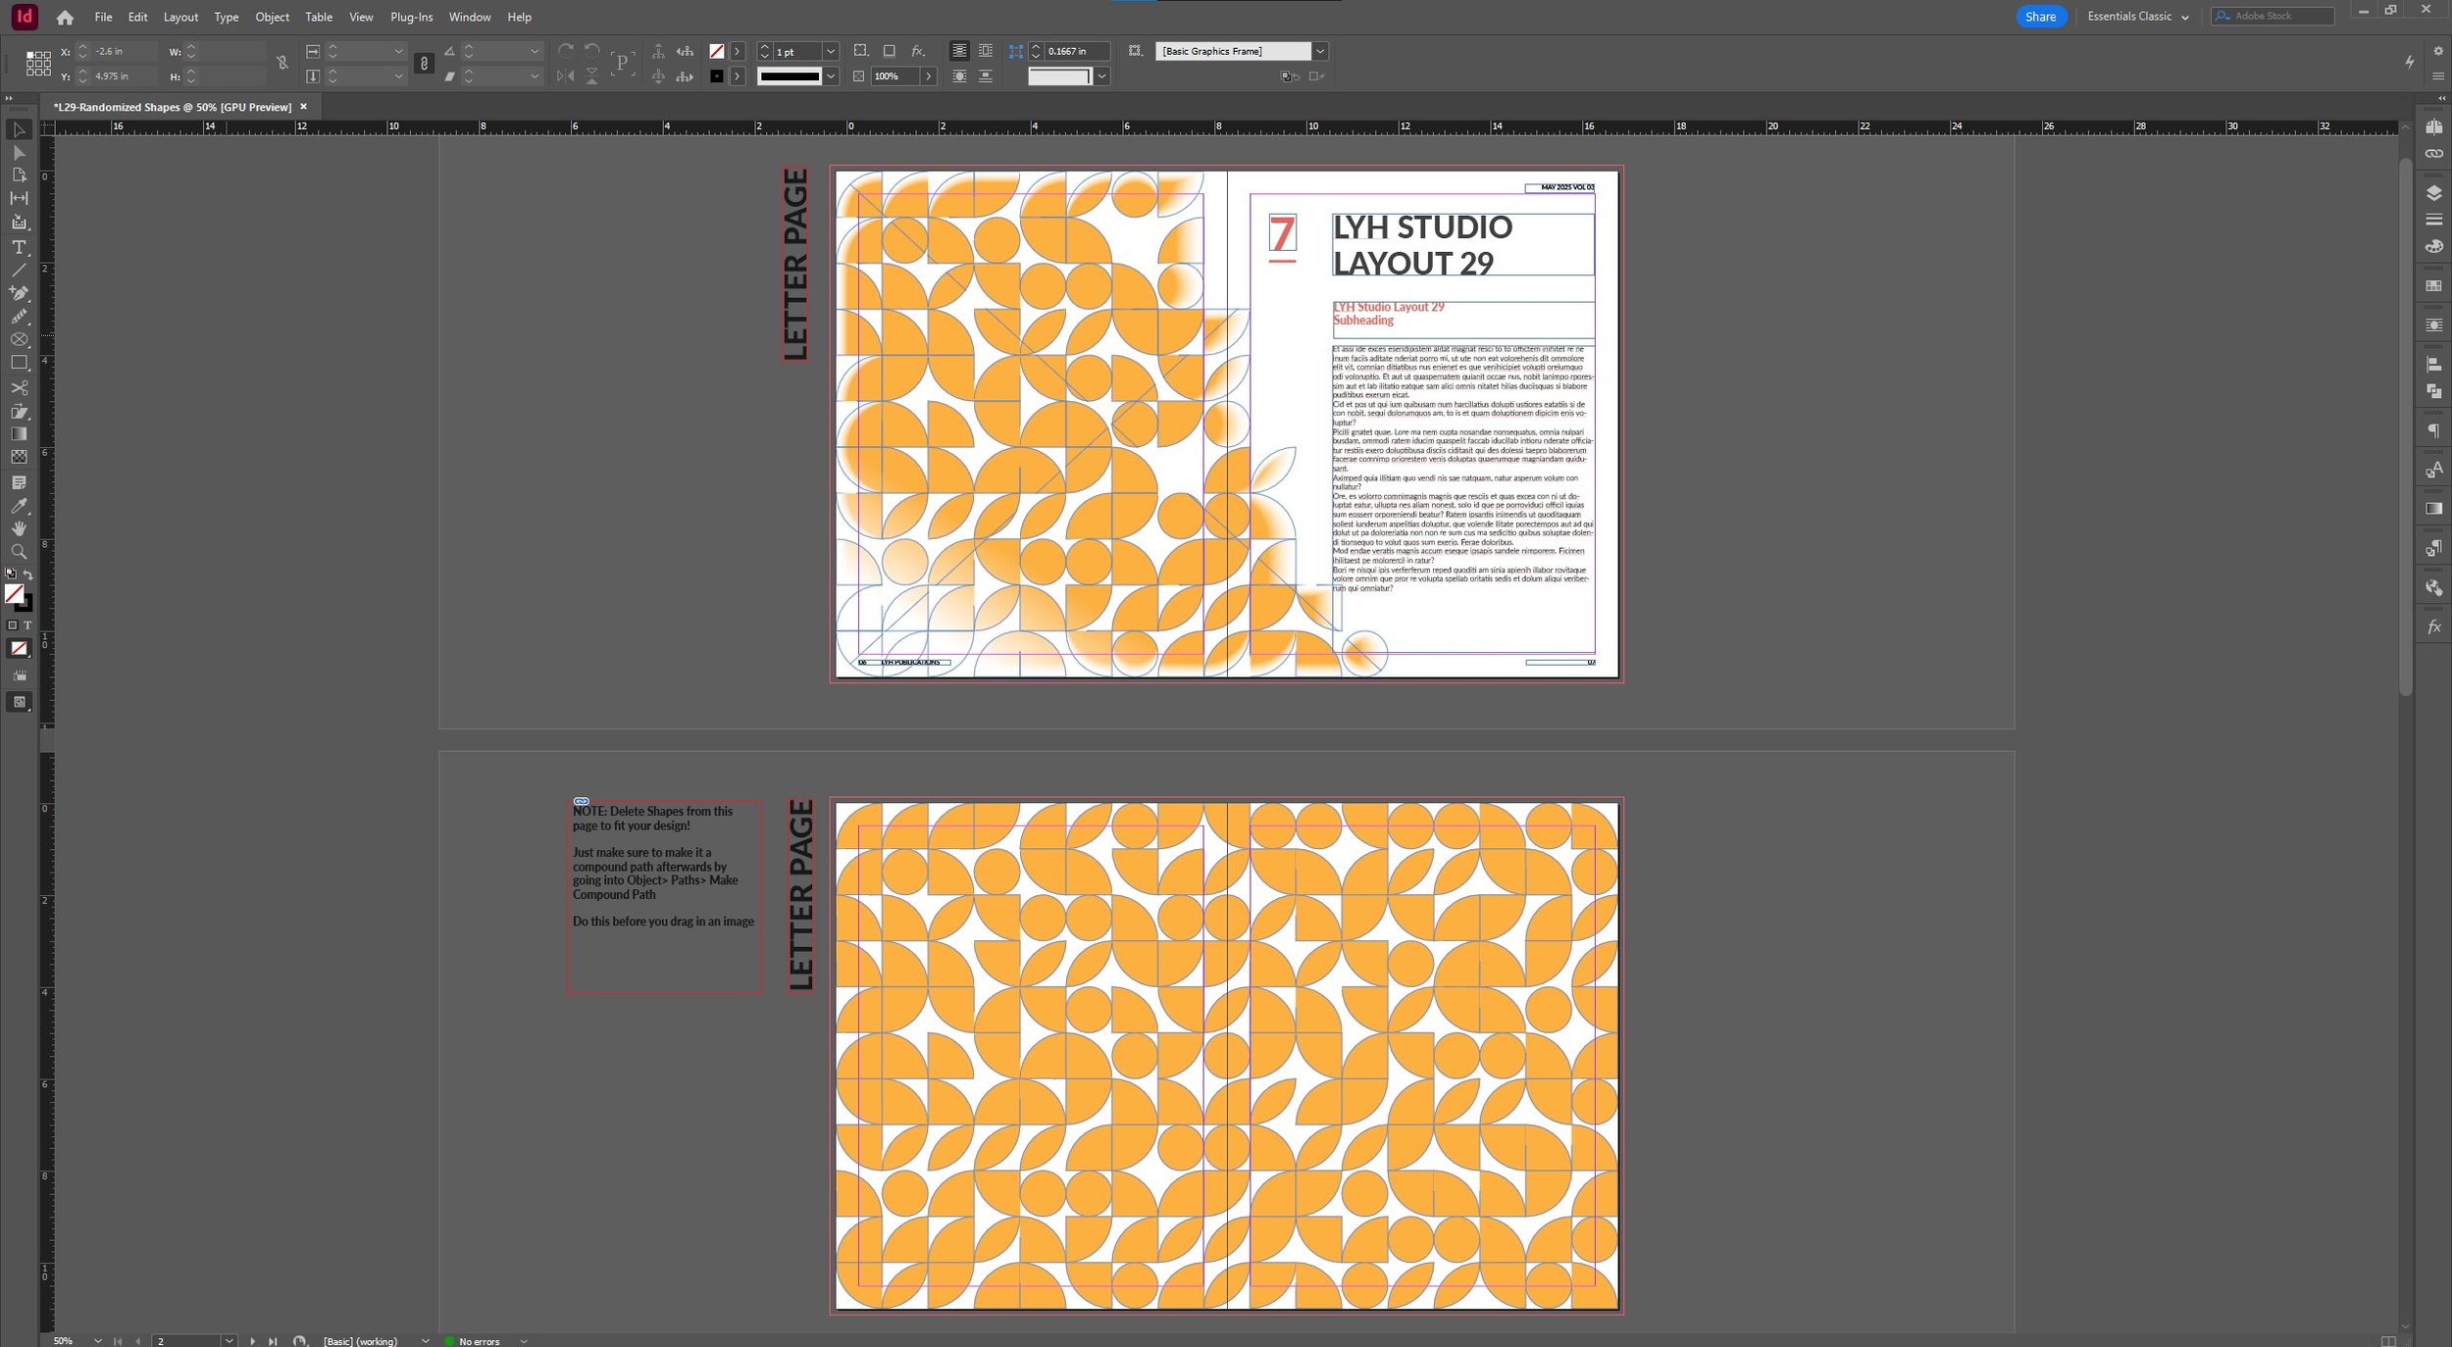Open the Effects fx panel icon
The image size is (2452, 1347).
(2433, 627)
